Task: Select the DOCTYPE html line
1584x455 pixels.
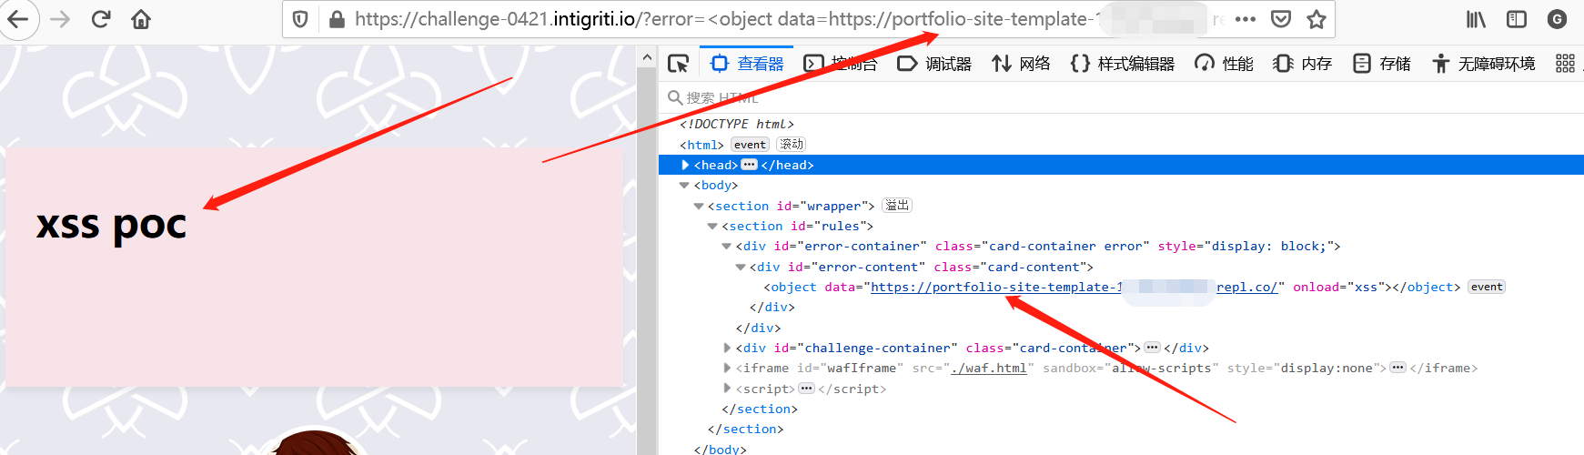Action: (x=737, y=125)
